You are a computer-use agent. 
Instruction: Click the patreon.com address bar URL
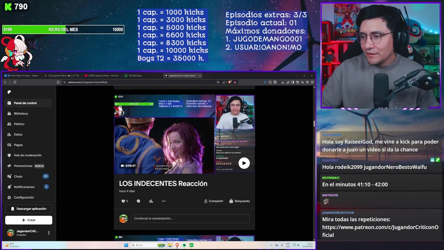87,82
